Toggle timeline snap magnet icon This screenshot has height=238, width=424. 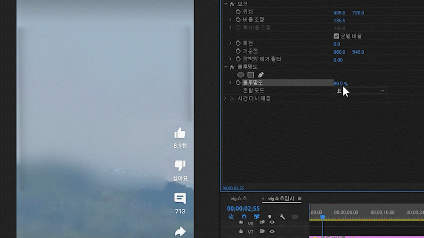click(x=244, y=216)
